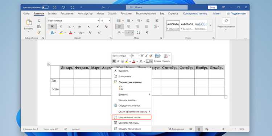Click the Format Painter brush in the ribbon clipboard group
Screen dimensions: 272x136
point(39,32)
